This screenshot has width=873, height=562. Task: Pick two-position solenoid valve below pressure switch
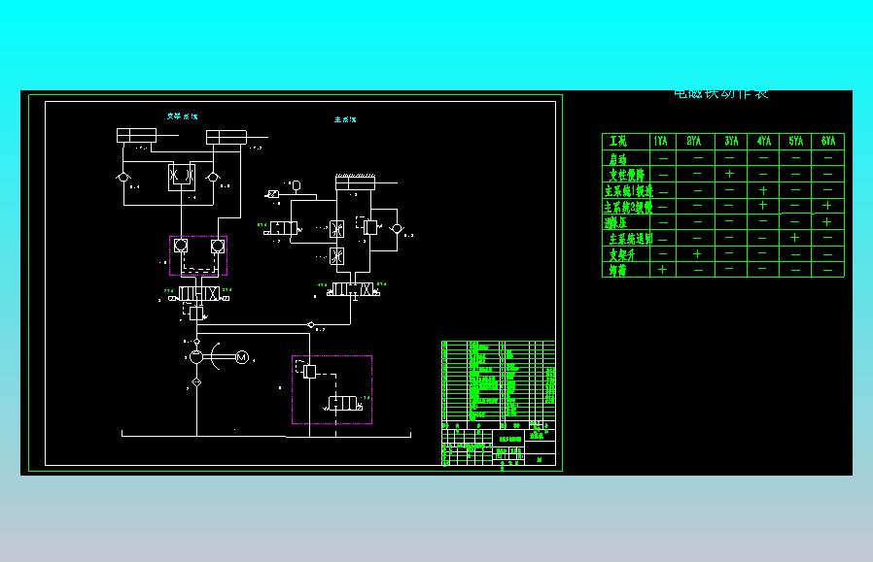[x=283, y=228]
